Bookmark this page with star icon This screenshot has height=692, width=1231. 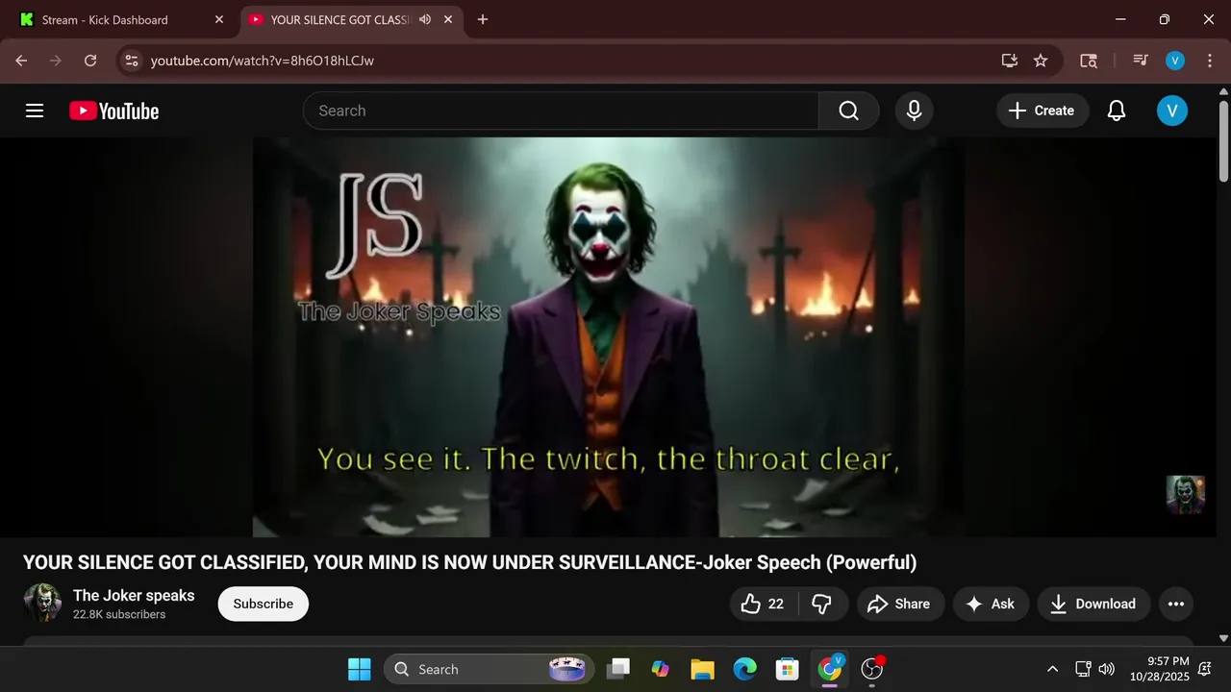pos(1041,61)
